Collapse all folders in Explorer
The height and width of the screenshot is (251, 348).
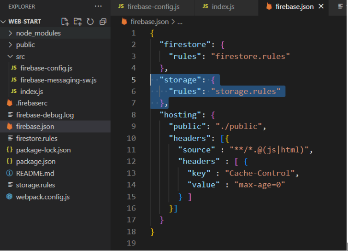tap(103, 22)
